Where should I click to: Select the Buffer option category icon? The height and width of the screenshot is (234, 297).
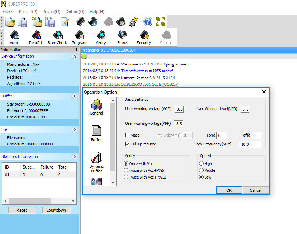96,133
